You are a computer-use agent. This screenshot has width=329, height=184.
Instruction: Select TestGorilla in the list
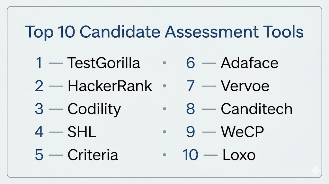(104, 63)
